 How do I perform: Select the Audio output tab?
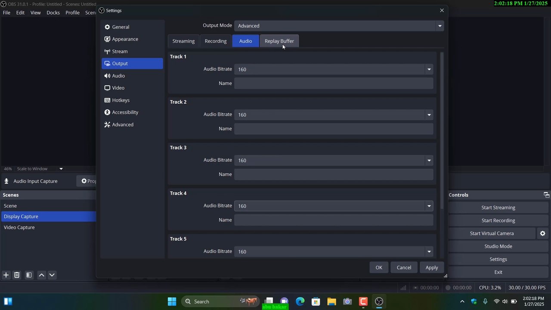point(245,41)
